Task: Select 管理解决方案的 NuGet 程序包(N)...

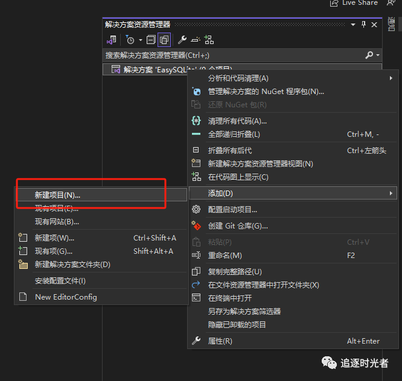Action: point(266,92)
